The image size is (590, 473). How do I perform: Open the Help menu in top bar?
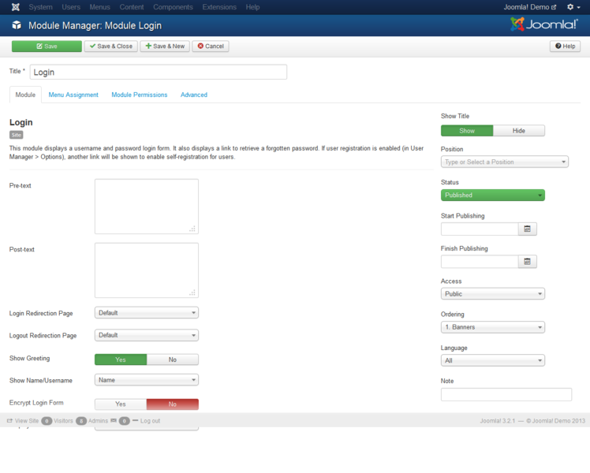pyautogui.click(x=253, y=7)
